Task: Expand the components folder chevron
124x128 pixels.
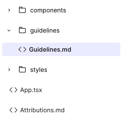Action: [9, 10]
